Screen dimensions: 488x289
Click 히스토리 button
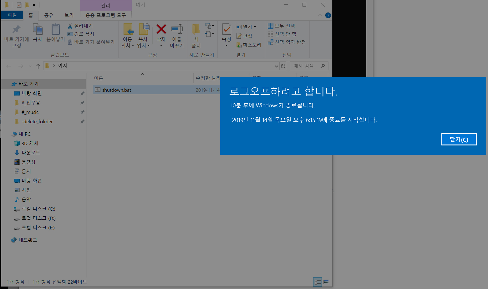[x=249, y=45]
